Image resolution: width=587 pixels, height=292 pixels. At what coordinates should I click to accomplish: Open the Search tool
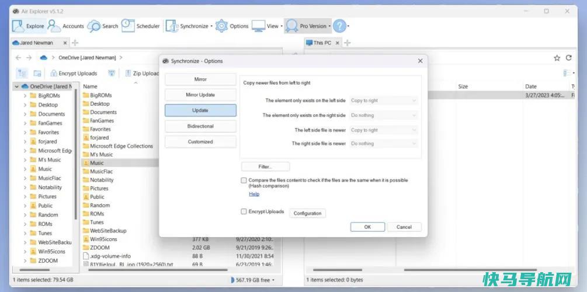click(x=103, y=26)
